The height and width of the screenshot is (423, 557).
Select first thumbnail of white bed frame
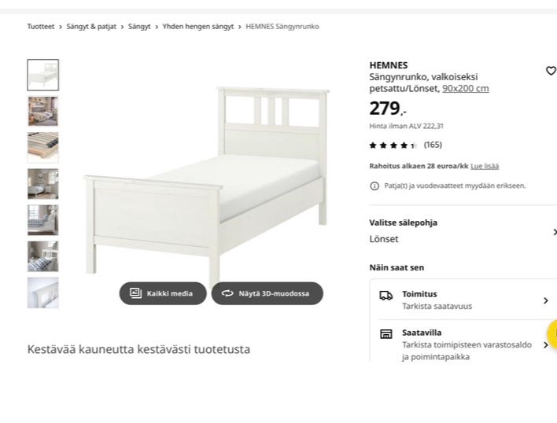[x=42, y=75]
